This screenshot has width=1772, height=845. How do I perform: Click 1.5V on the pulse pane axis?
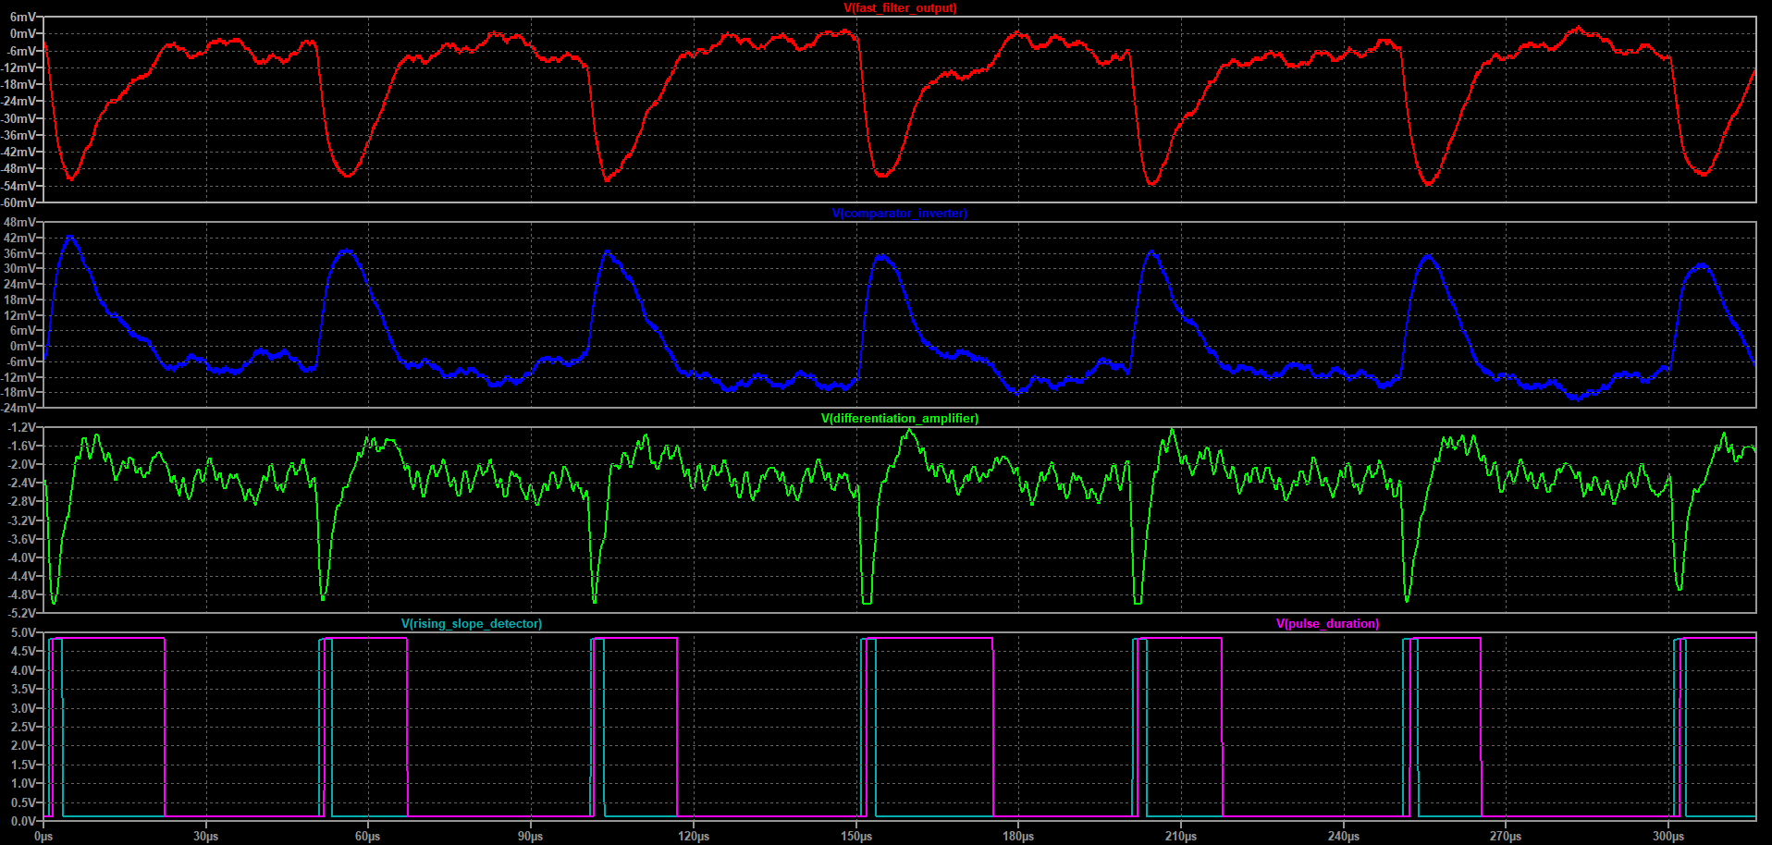click(x=23, y=765)
